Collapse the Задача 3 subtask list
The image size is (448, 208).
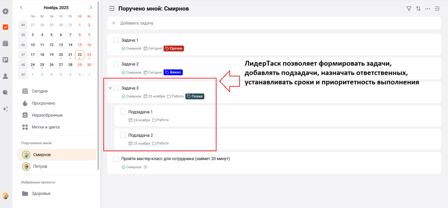click(x=110, y=88)
